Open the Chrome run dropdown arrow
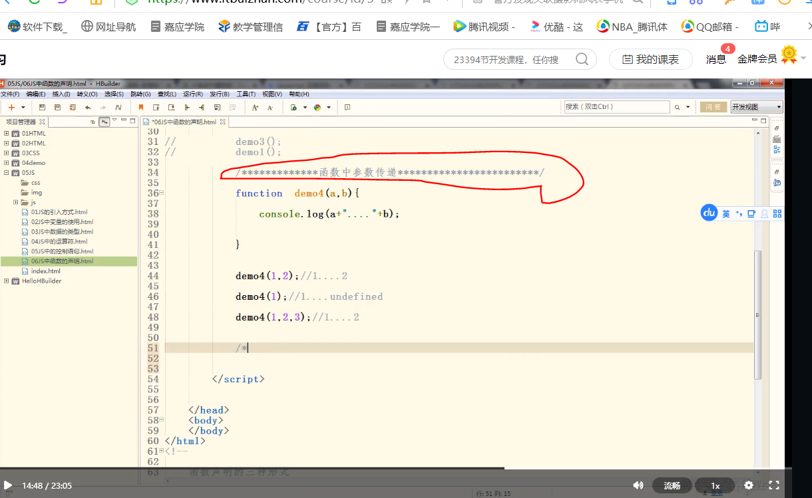This screenshot has width=812, height=498. pyautogui.click(x=327, y=107)
